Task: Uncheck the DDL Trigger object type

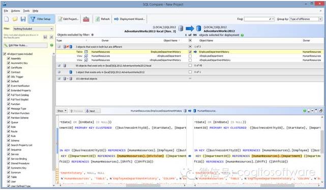Action: tap(9, 77)
